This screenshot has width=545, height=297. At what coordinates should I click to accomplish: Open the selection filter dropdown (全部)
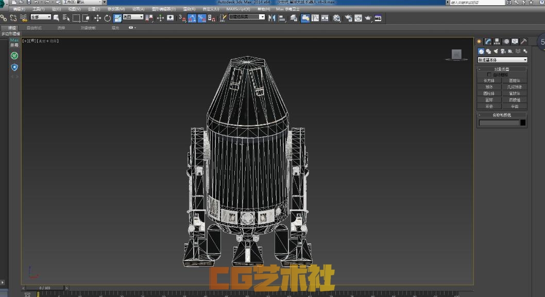tap(41, 17)
